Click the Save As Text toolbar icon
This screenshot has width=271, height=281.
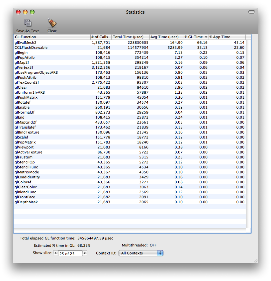point(28,23)
